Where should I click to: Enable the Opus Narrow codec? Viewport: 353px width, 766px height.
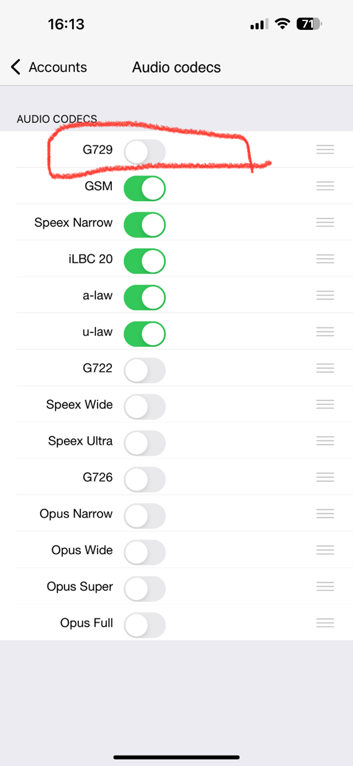pos(145,516)
